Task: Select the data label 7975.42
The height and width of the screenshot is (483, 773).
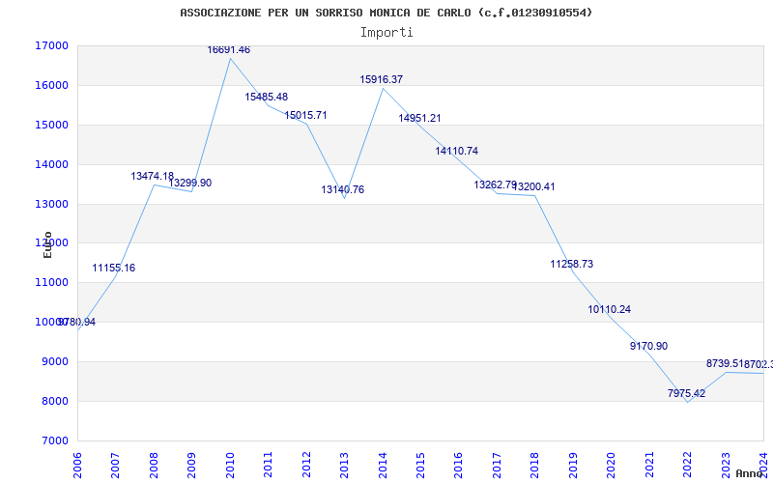Action: coord(686,393)
